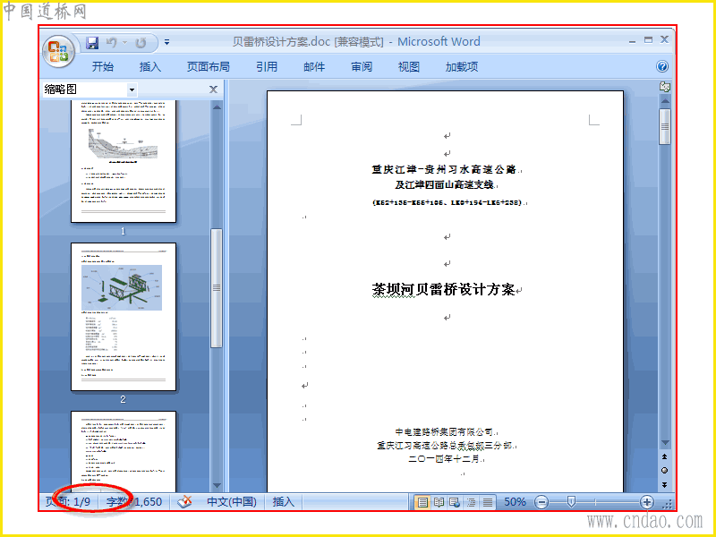Expand Customize Quick Access Toolbar arrow
Viewport: 716px width, 537px height.
click(167, 42)
